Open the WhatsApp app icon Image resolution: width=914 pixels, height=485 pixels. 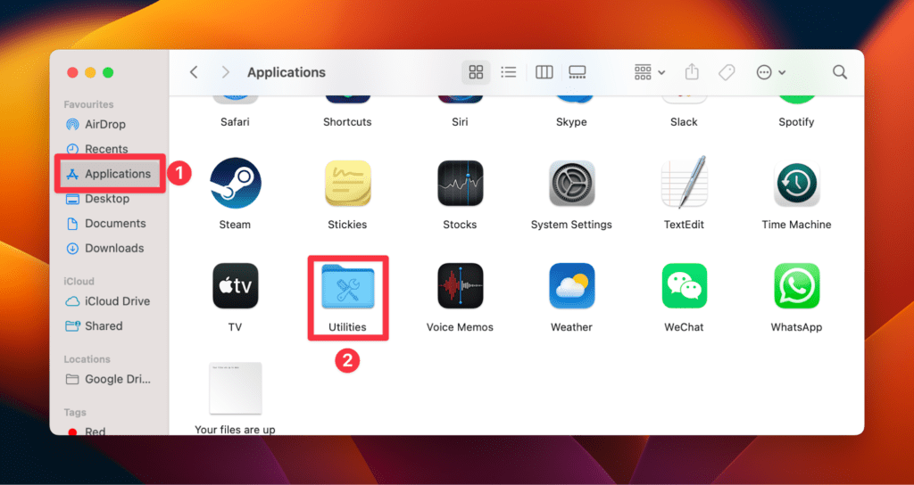(796, 285)
